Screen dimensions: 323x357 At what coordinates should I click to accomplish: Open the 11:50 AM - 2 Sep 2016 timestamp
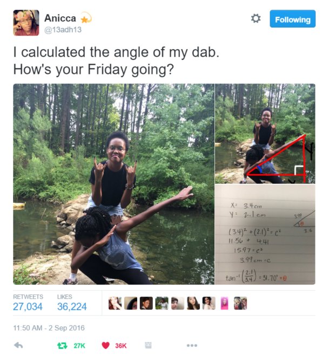[x=49, y=328]
